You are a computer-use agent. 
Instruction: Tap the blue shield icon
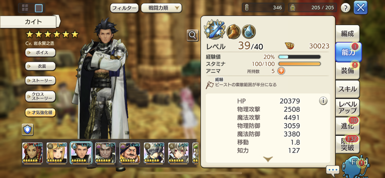27,130
